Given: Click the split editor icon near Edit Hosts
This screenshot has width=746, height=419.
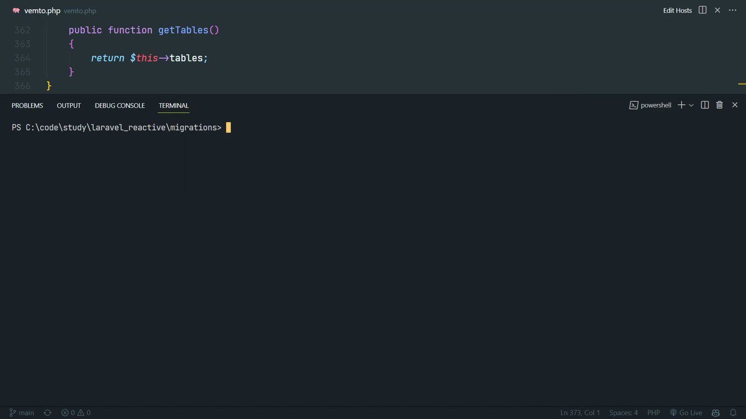Looking at the screenshot, I should click(704, 10).
